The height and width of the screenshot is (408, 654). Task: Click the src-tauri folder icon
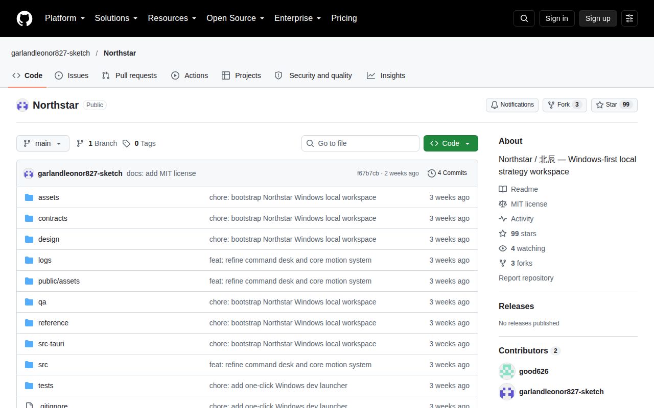click(29, 344)
